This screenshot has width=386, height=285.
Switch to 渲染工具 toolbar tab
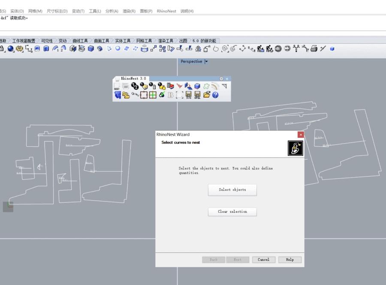tap(166, 41)
